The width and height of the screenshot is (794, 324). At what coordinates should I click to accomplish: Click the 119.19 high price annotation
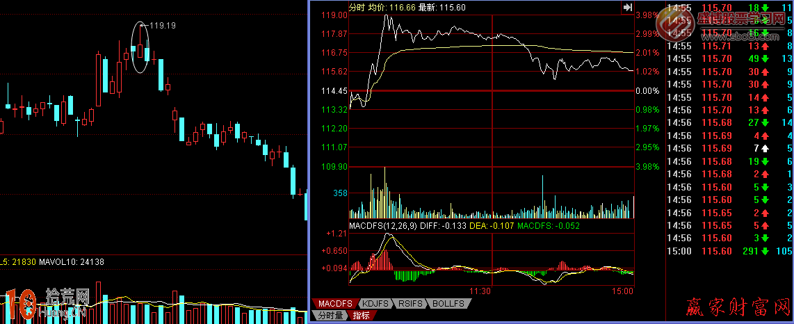(x=163, y=25)
